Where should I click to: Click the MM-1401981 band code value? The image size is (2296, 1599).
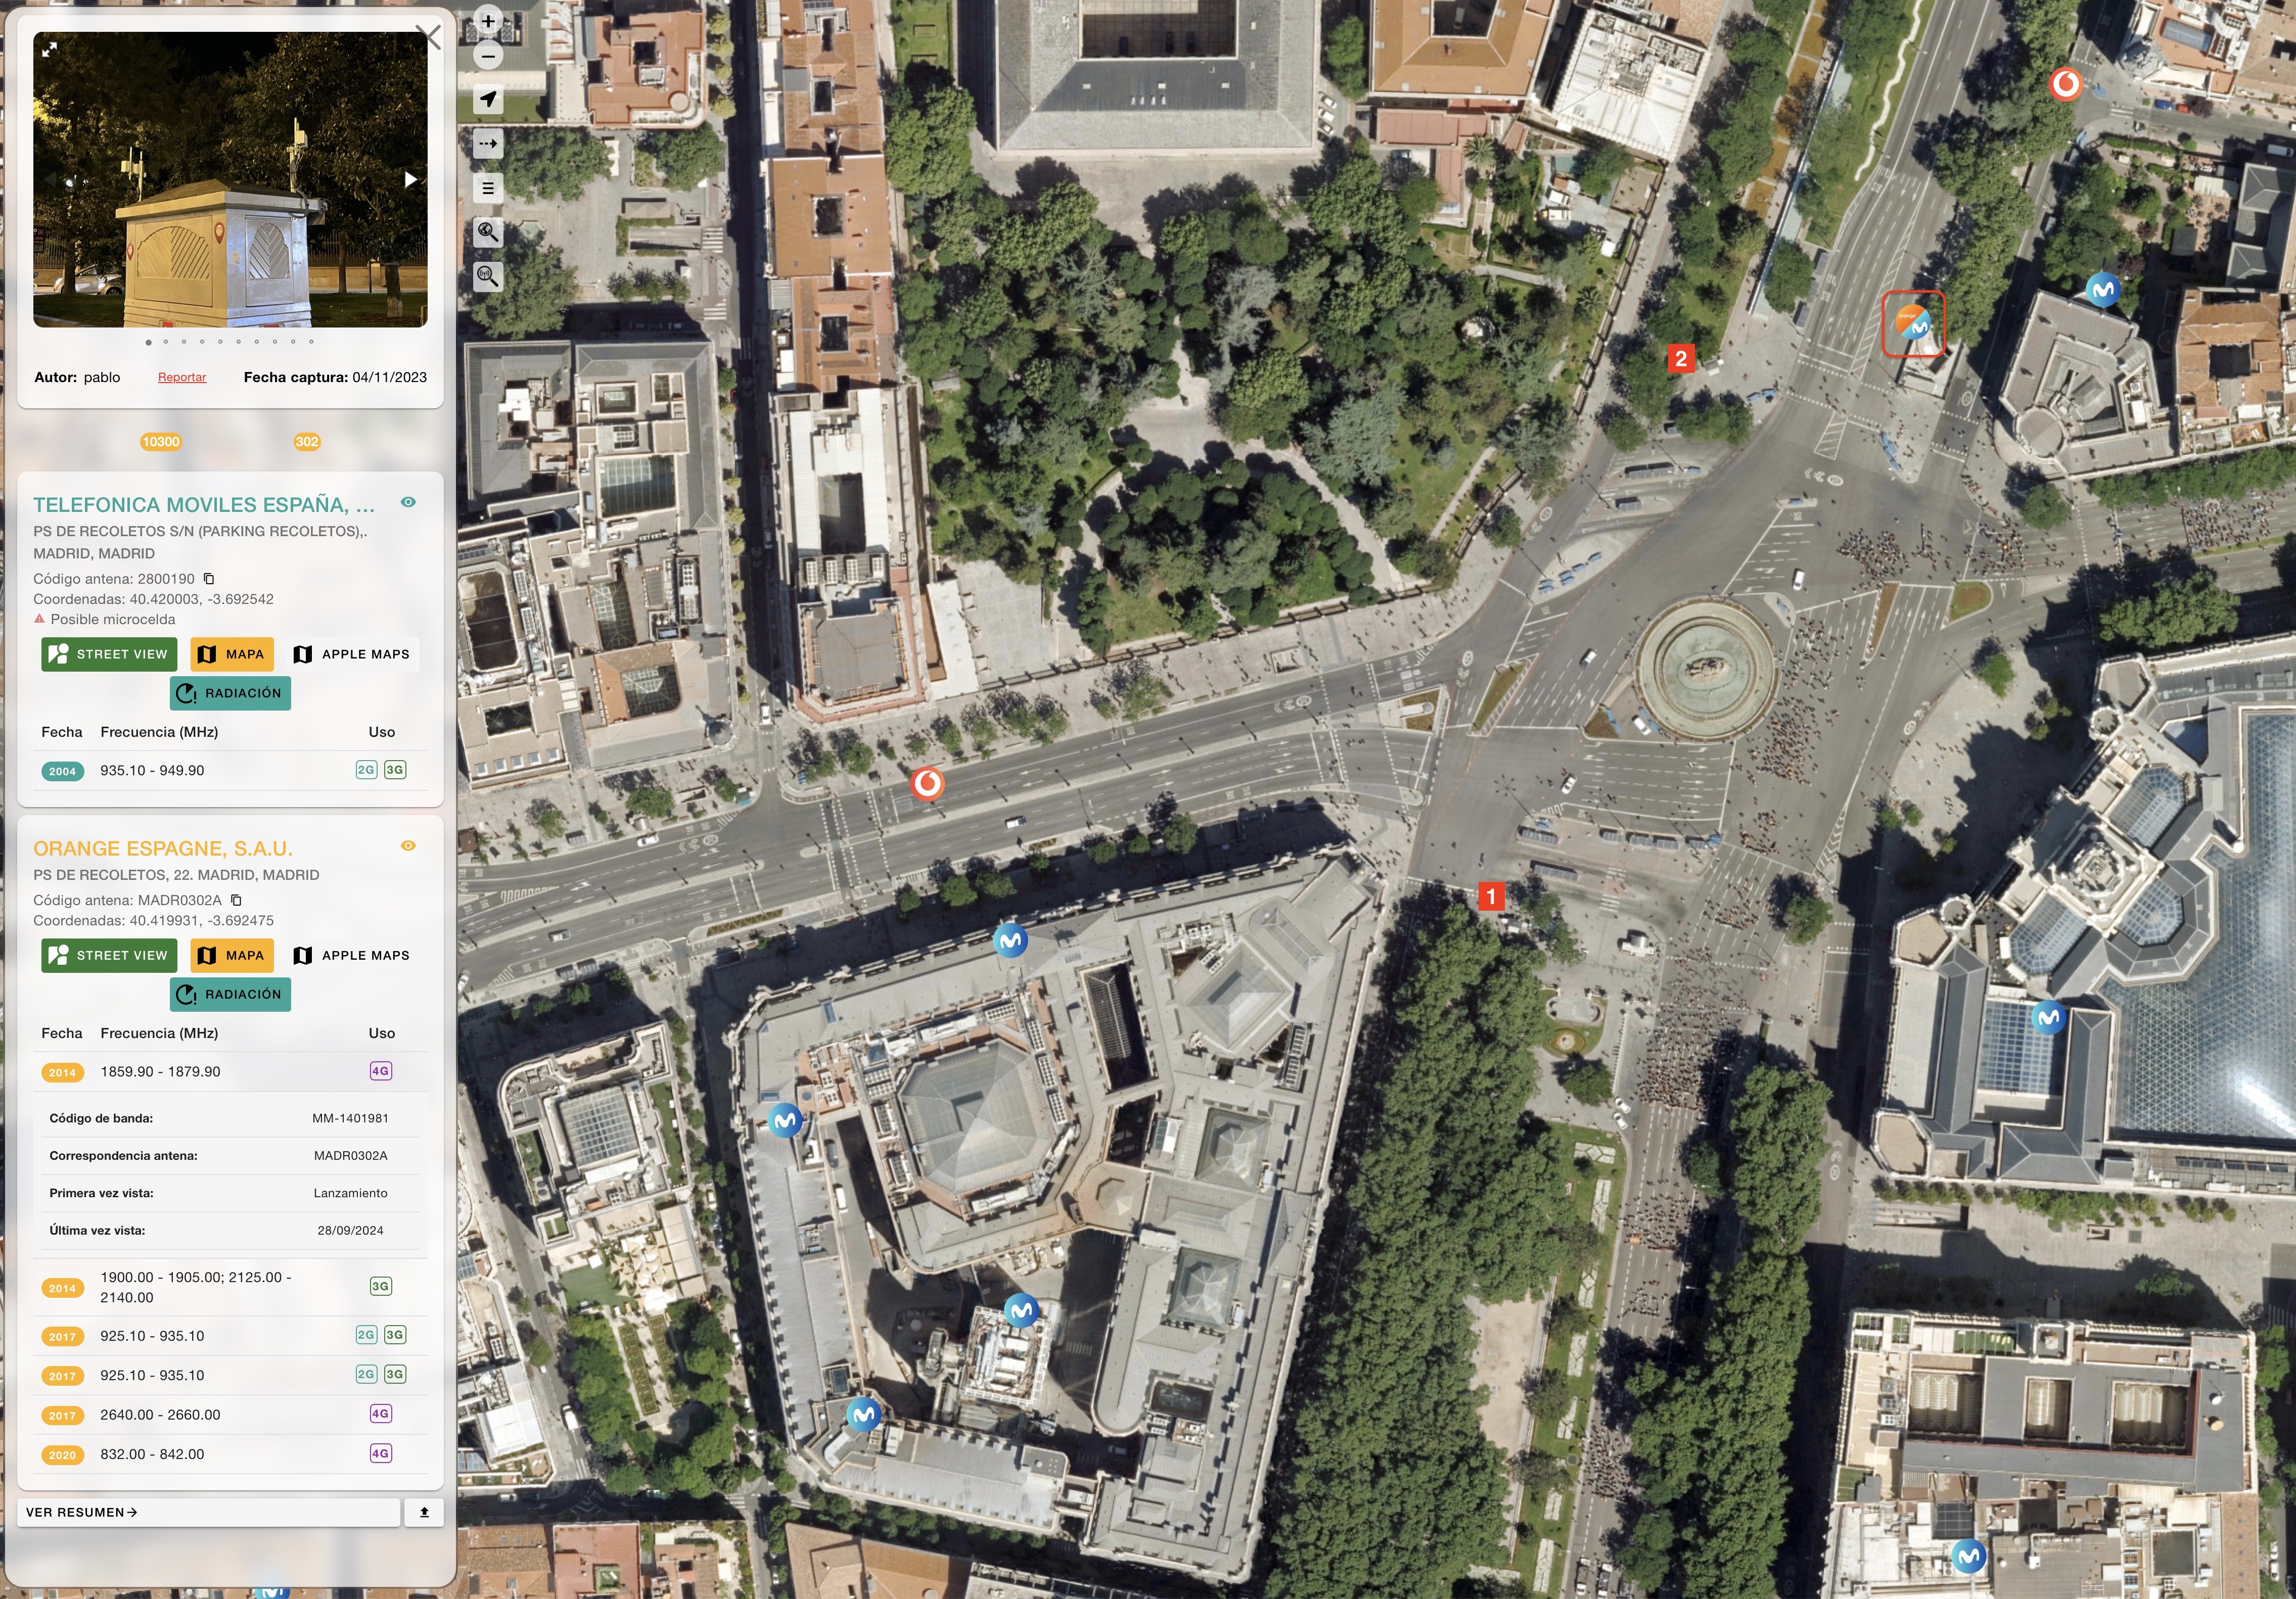click(x=350, y=1118)
